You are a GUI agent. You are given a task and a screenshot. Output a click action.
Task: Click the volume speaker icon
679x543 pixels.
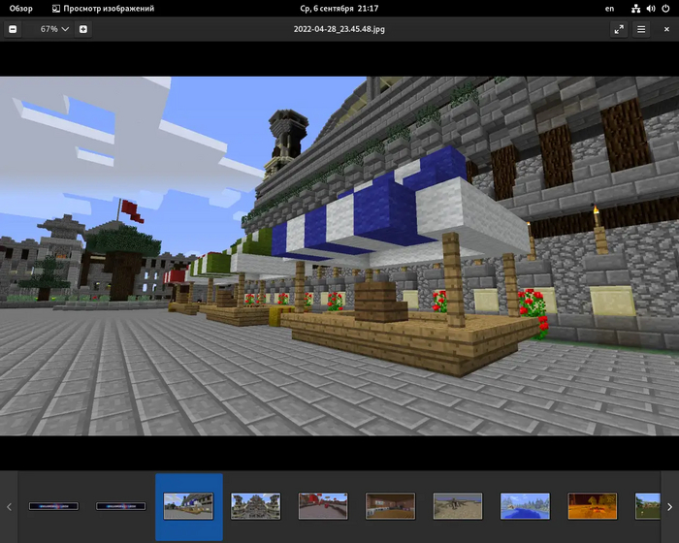[651, 8]
